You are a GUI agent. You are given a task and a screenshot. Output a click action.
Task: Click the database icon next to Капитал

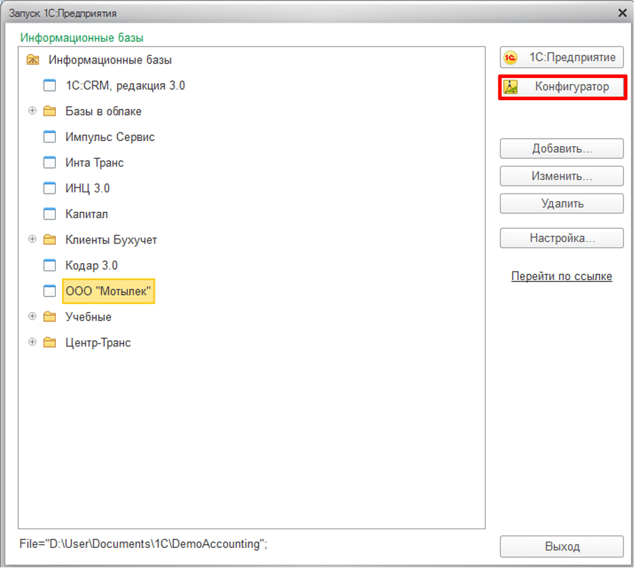pyautogui.click(x=50, y=214)
